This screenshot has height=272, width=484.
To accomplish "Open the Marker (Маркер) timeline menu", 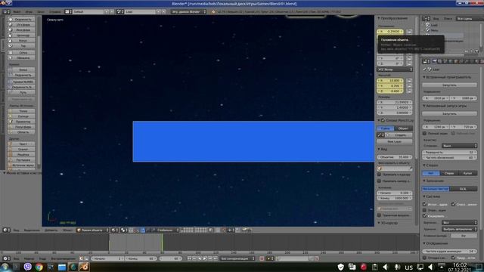I will click(x=29, y=258).
